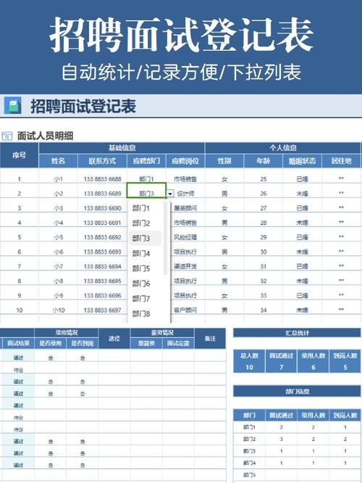Click the 部门2 row in 部门信息 table
The height and width of the screenshot is (483, 362).
[297, 439]
